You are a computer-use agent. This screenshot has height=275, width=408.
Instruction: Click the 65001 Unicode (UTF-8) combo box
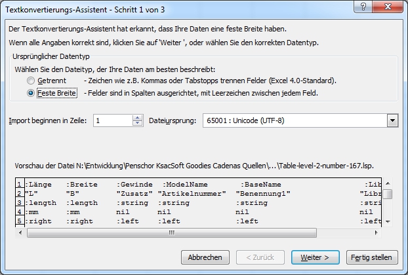tap(294, 120)
